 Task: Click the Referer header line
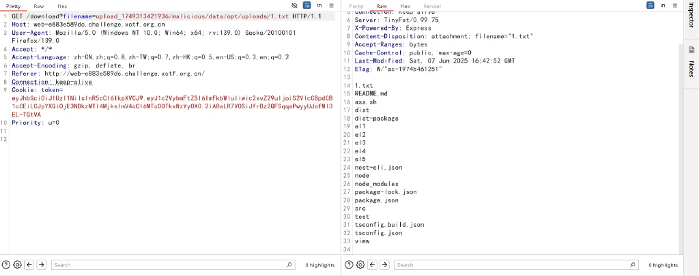click(109, 74)
